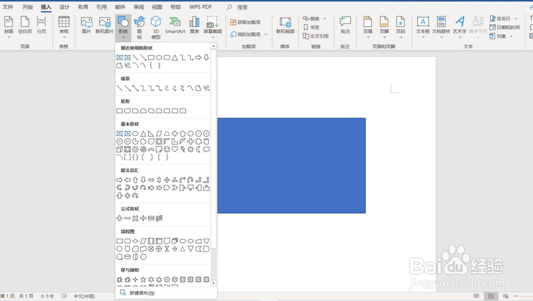Open the 审阅 tab

click(139, 7)
